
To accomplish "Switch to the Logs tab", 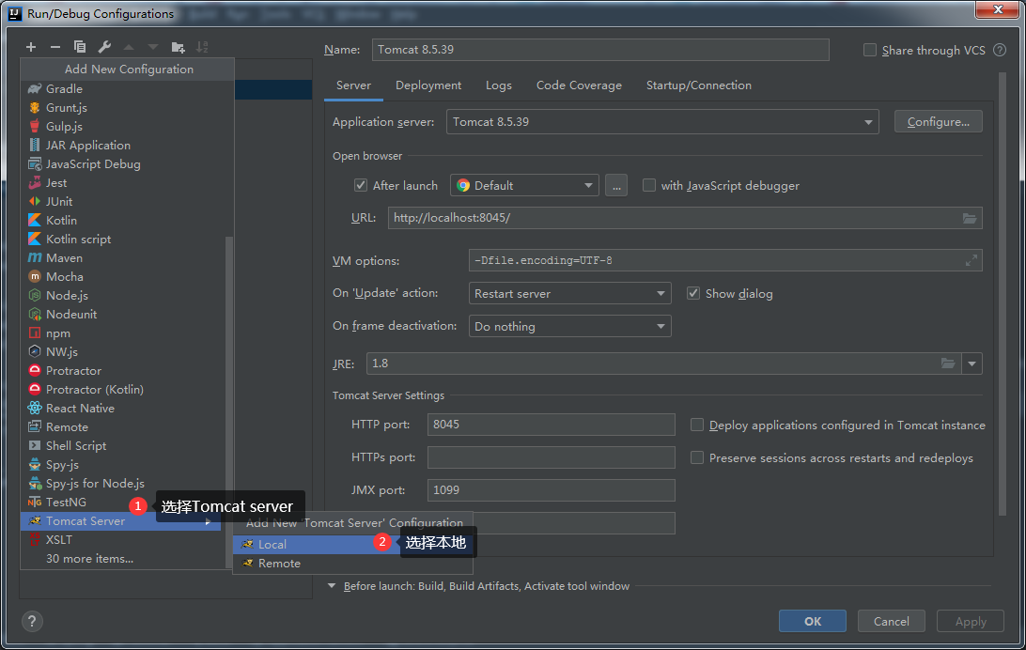I will coord(499,85).
